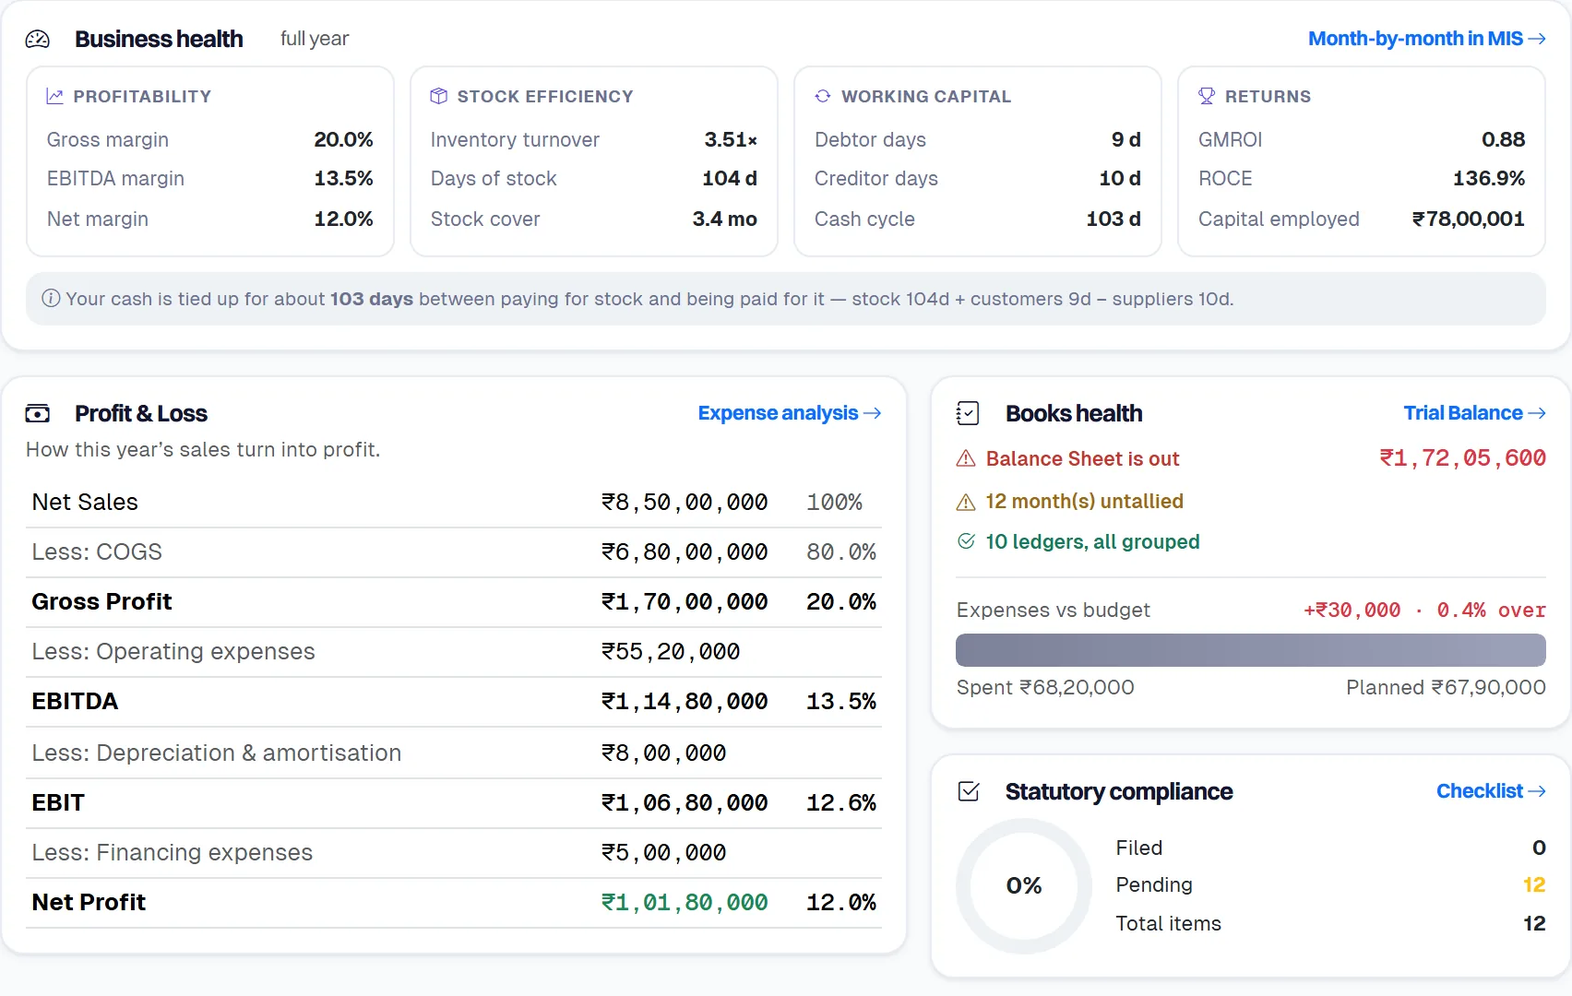Click the GMROI 0.88 value
This screenshot has width=1572, height=996.
click(x=1504, y=139)
